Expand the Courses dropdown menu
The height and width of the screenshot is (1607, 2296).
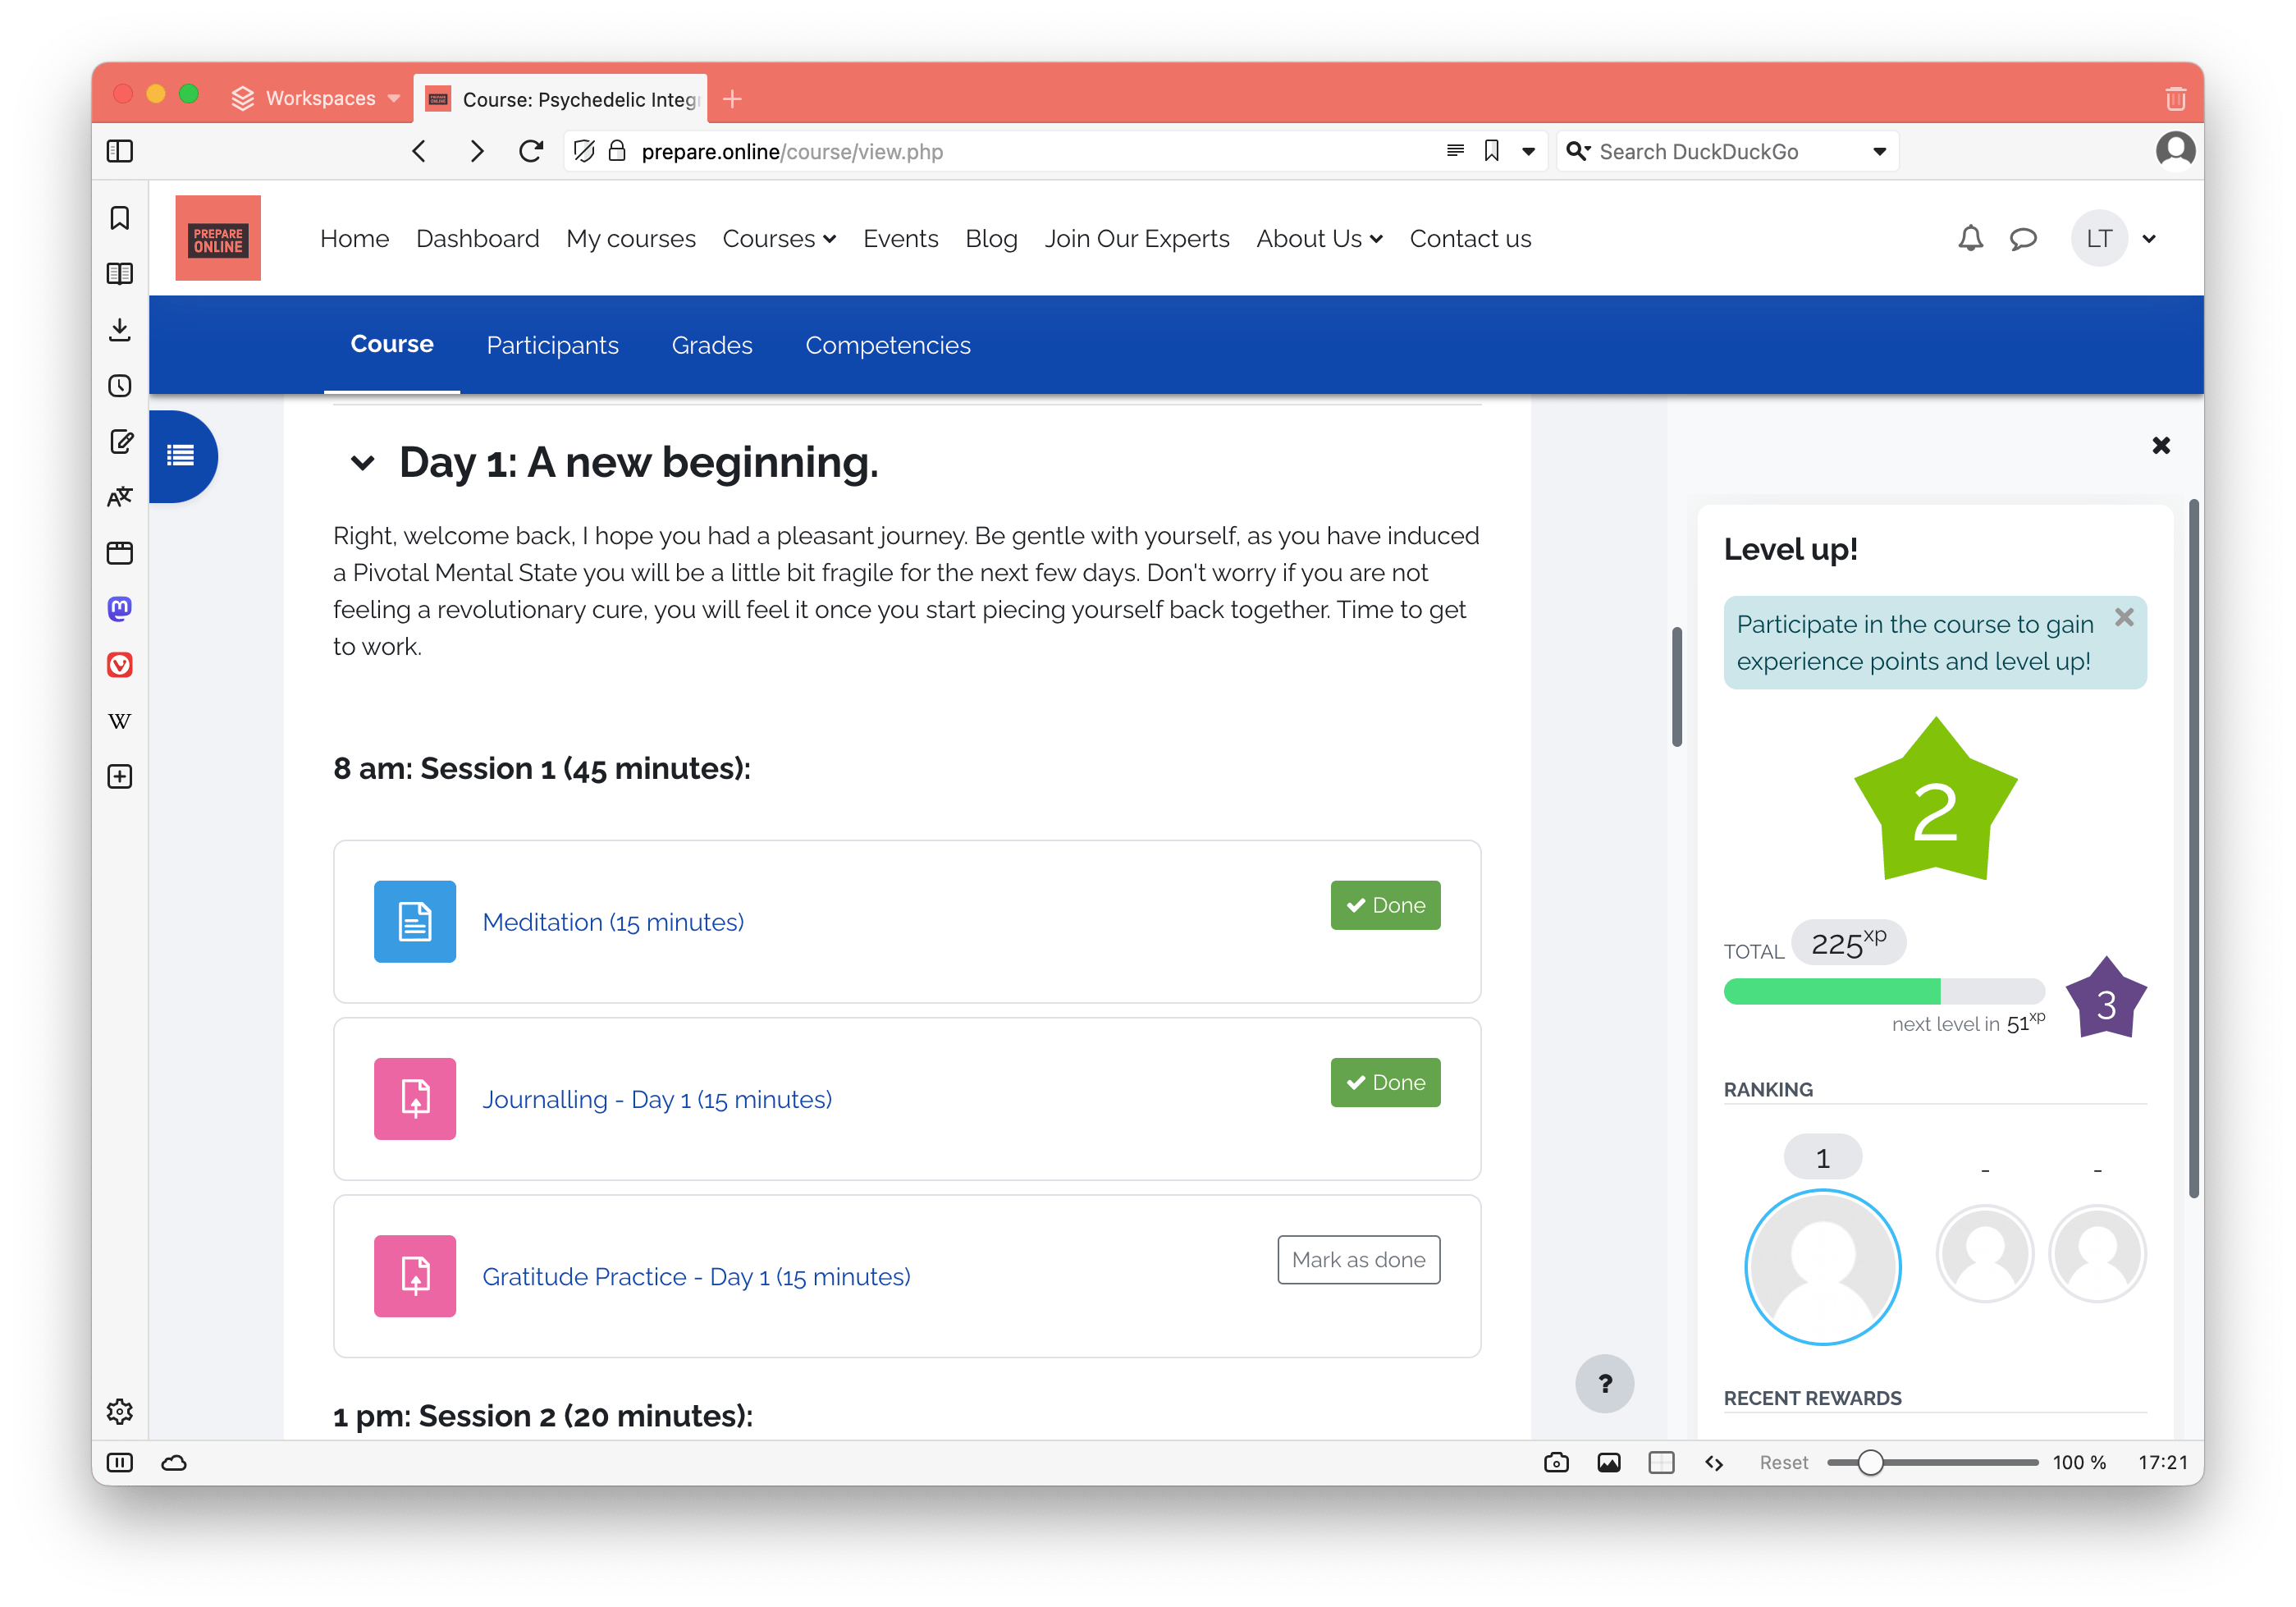point(780,239)
